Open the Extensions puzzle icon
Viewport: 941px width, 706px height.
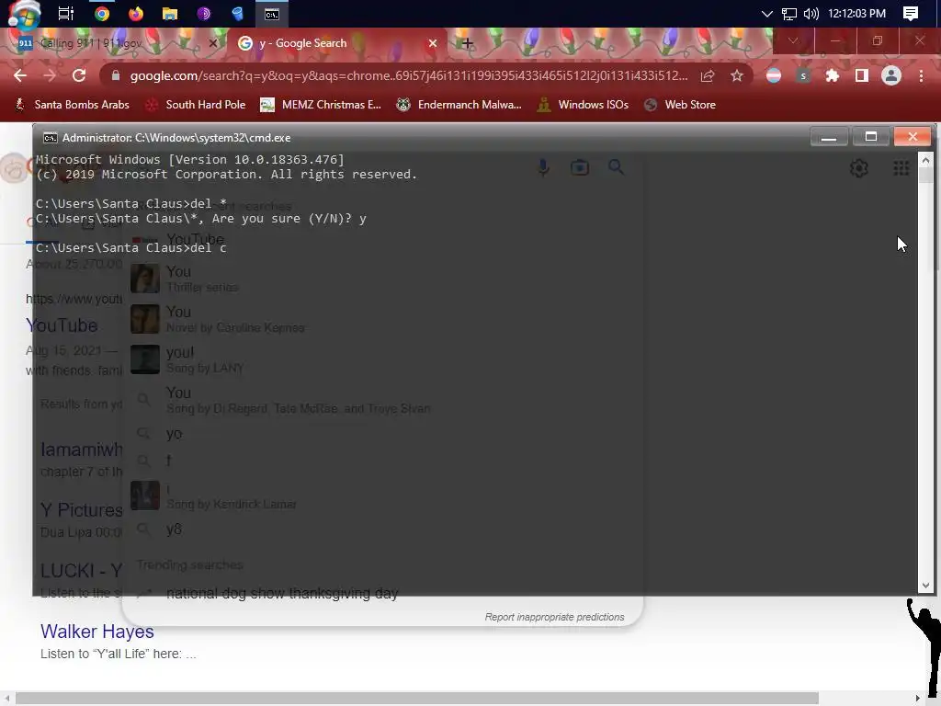833,75
